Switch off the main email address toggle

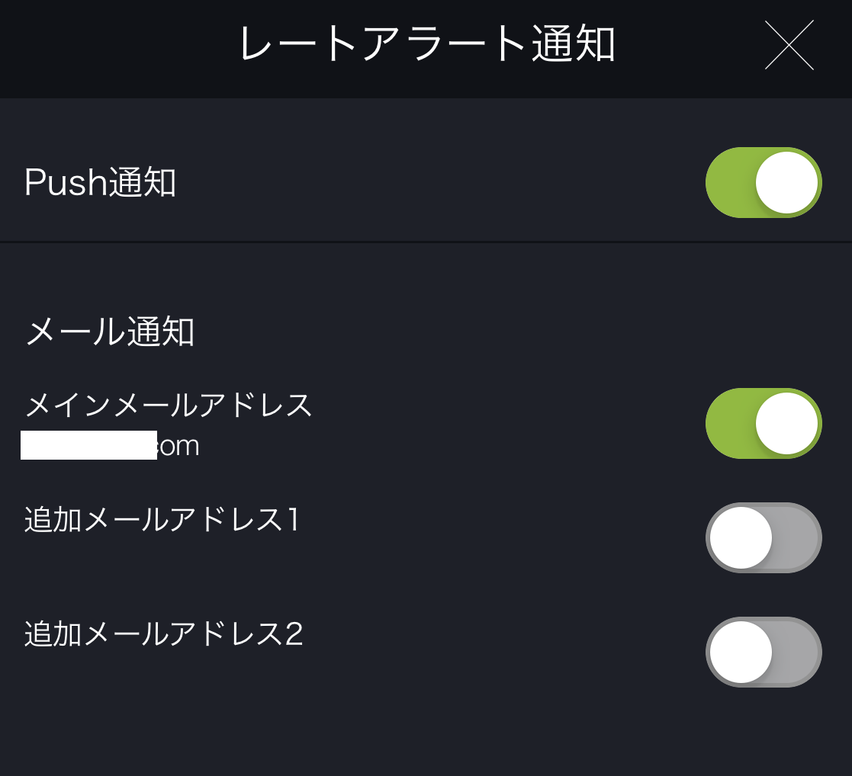click(x=763, y=423)
